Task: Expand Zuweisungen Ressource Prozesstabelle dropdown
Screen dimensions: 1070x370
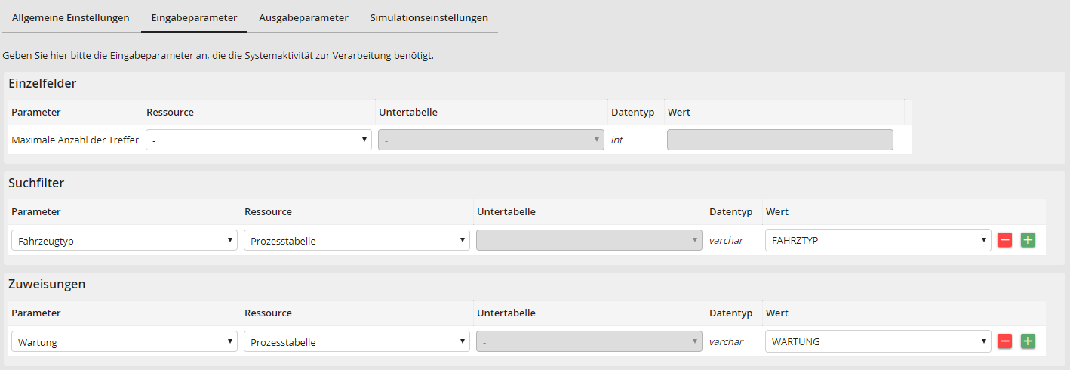Action: tap(356, 341)
